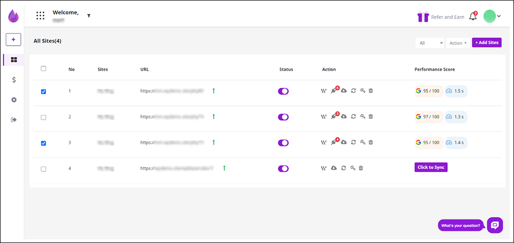Check the checkbox for site 4
Image resolution: width=514 pixels, height=243 pixels.
[43, 169]
